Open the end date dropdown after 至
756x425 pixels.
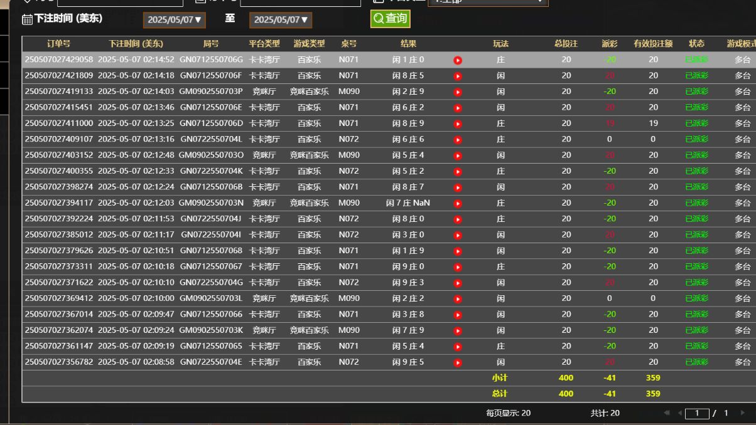pos(281,20)
